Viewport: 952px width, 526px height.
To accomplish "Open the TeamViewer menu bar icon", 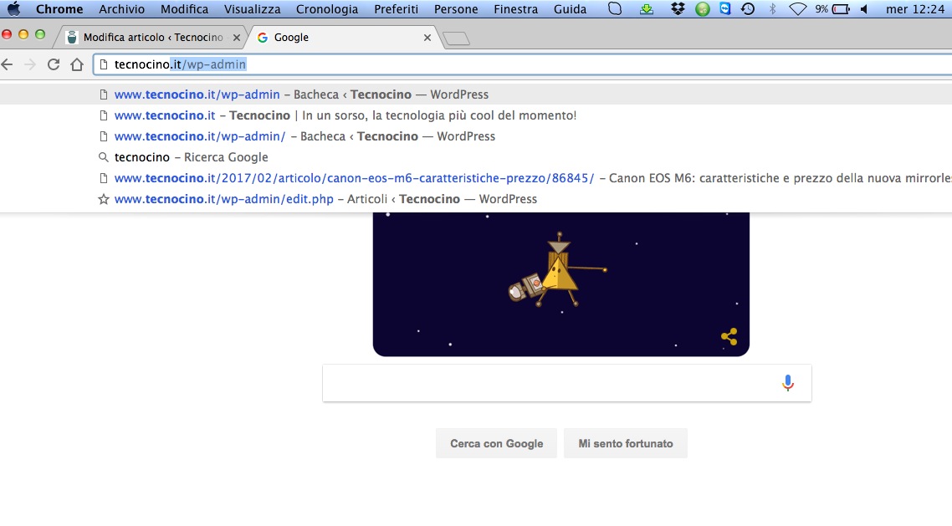I will (724, 9).
